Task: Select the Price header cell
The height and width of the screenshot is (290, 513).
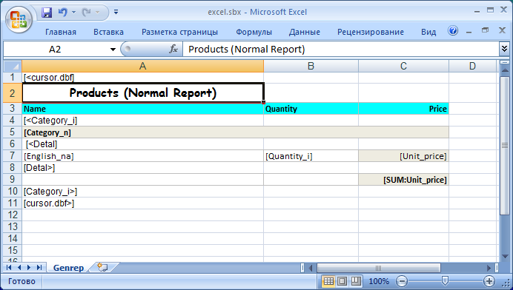Action: coord(403,109)
